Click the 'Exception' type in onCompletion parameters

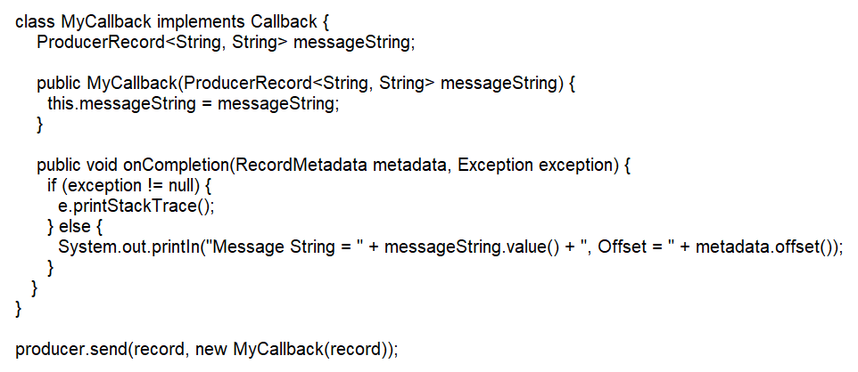point(495,166)
